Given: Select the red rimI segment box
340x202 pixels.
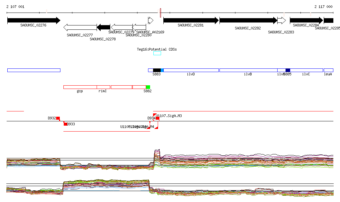Looking at the screenshot, I should pyautogui.click(x=103, y=87).
